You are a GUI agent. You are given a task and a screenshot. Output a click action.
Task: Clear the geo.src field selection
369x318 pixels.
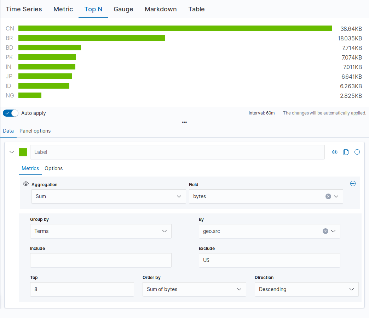[325, 231]
